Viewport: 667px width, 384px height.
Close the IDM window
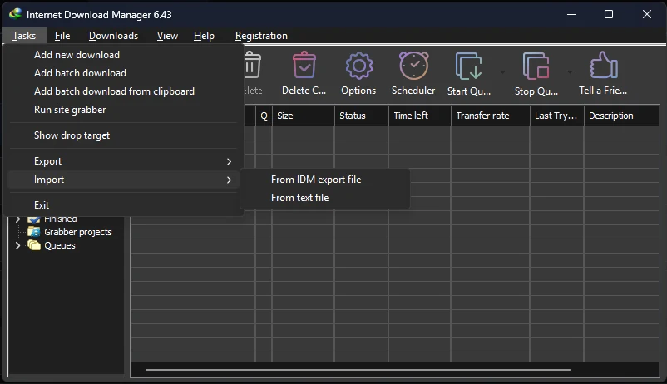646,14
